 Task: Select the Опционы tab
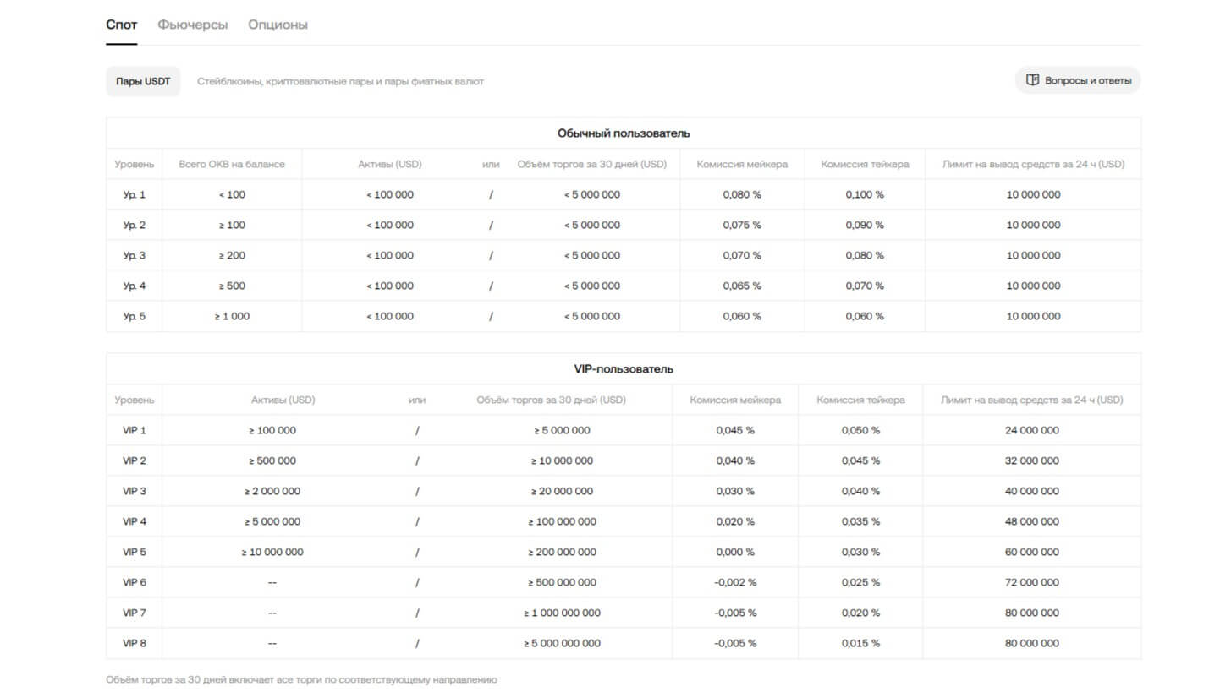coord(278,25)
